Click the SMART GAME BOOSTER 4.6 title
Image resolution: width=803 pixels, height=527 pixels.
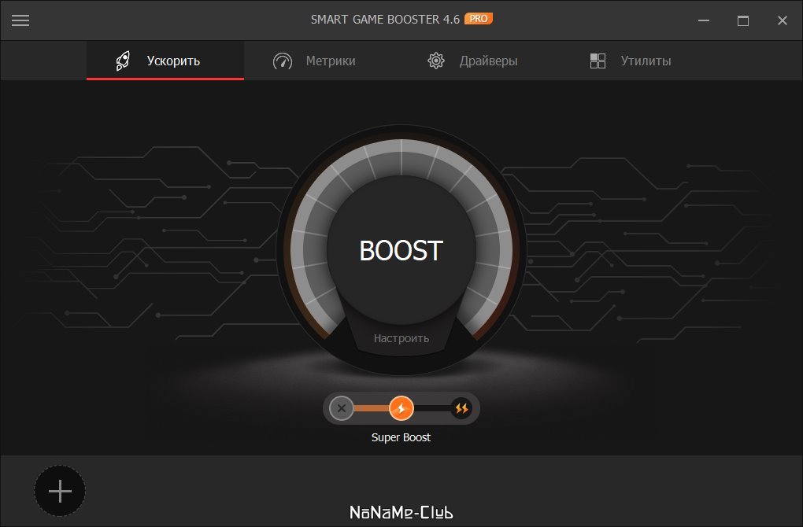point(385,20)
